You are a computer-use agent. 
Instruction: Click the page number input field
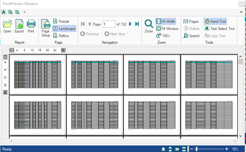coord(109,24)
